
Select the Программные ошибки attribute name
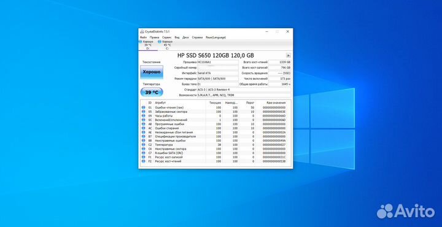coord(169,124)
